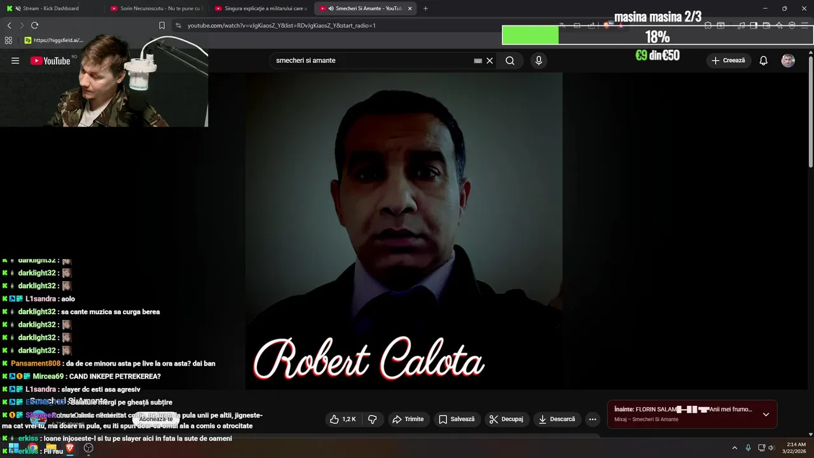Mute the audio indicator on Smecheri tab

[x=331, y=8]
